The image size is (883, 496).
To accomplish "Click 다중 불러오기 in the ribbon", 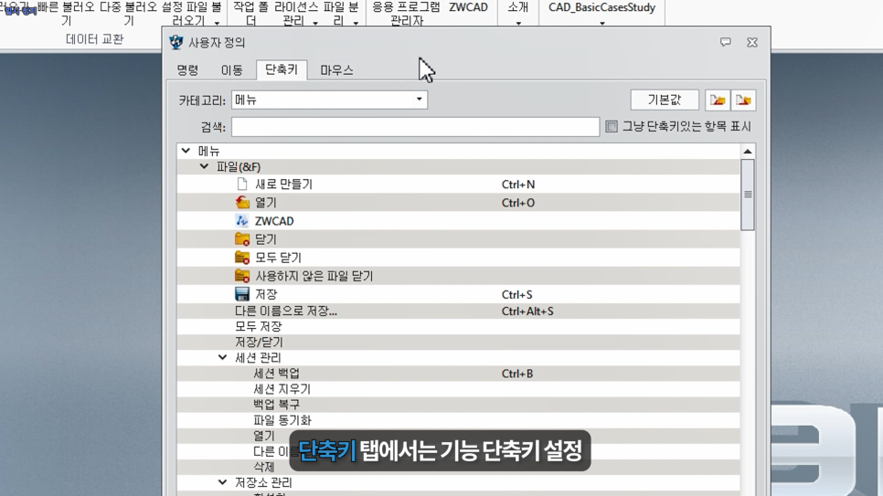I will pos(128,14).
